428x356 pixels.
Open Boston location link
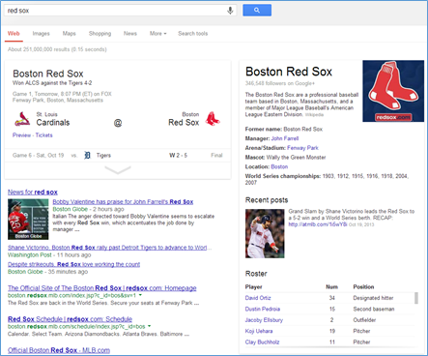click(x=279, y=166)
